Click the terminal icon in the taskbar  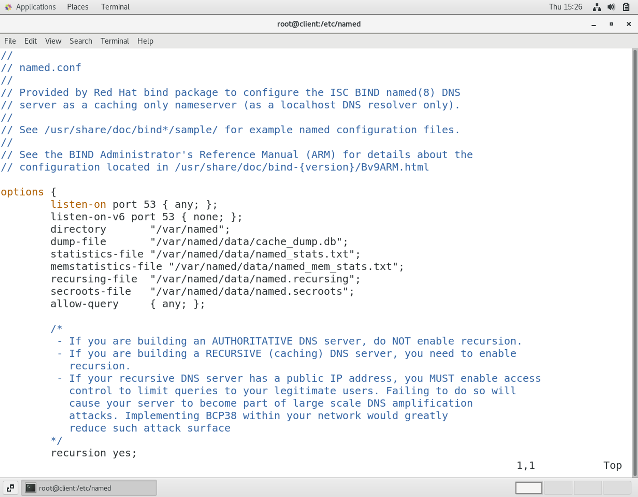coord(31,488)
